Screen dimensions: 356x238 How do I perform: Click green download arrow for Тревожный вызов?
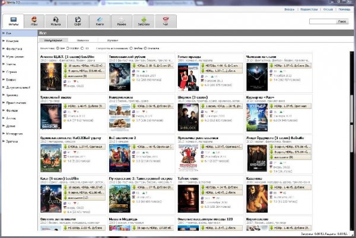pos(65,106)
